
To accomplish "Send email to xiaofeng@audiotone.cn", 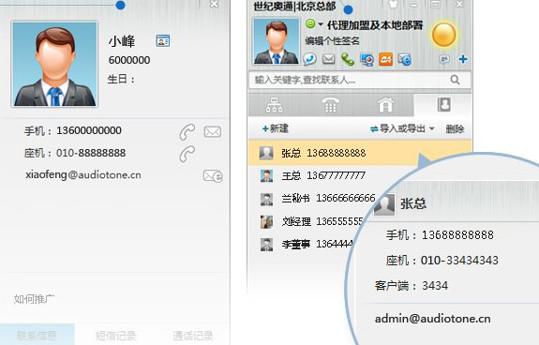I will pyautogui.click(x=213, y=176).
